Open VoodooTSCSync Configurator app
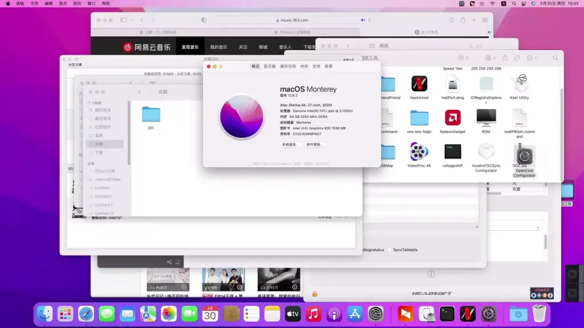584x328 pixels. pyautogui.click(x=486, y=151)
